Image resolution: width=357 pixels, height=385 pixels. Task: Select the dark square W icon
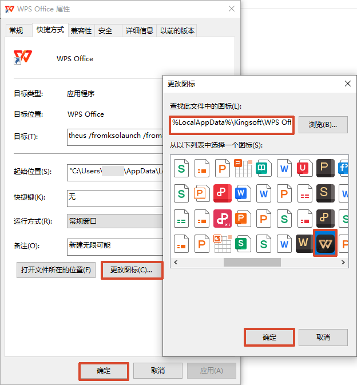[x=303, y=243]
